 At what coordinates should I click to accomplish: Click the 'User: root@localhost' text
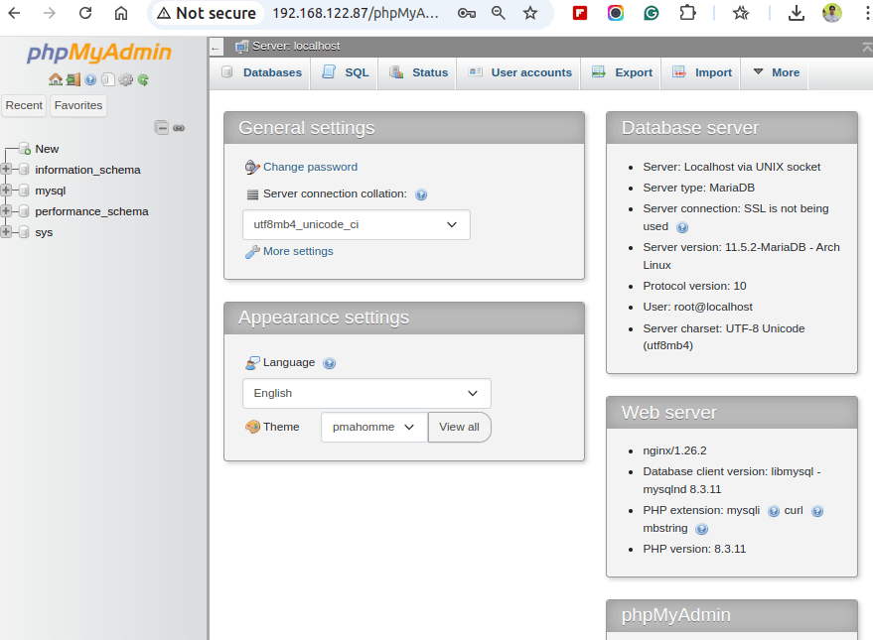pos(697,307)
